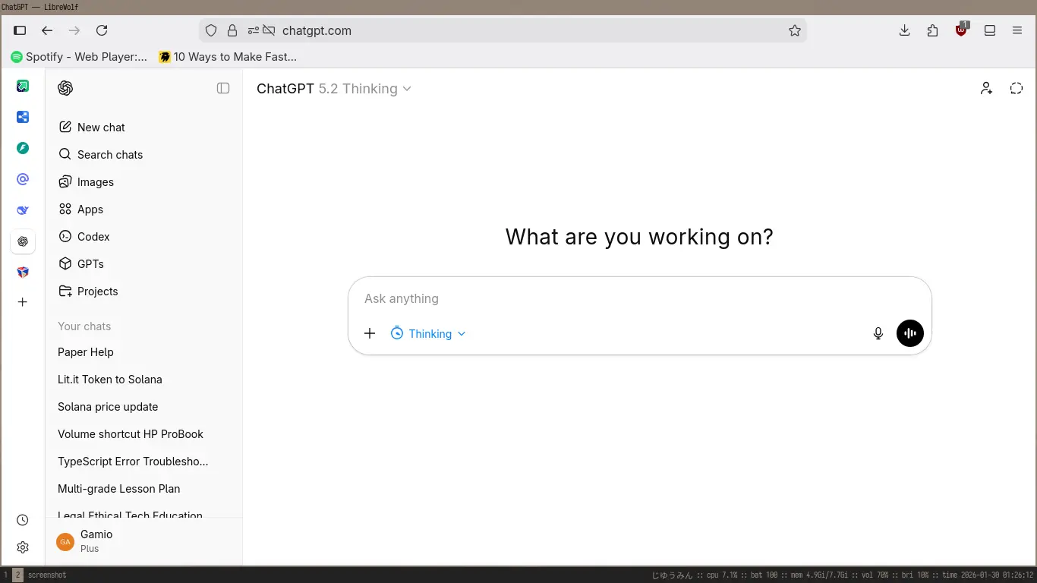Open sidebar settings gear icon
This screenshot has height=583, width=1037.
[23, 547]
